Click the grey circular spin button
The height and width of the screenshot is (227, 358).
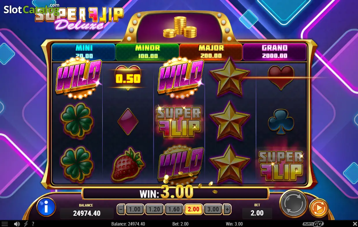[294, 204]
